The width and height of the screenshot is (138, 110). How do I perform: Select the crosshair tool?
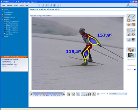point(129,24)
